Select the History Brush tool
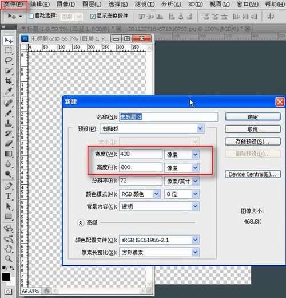286x298 pixels. point(9,134)
